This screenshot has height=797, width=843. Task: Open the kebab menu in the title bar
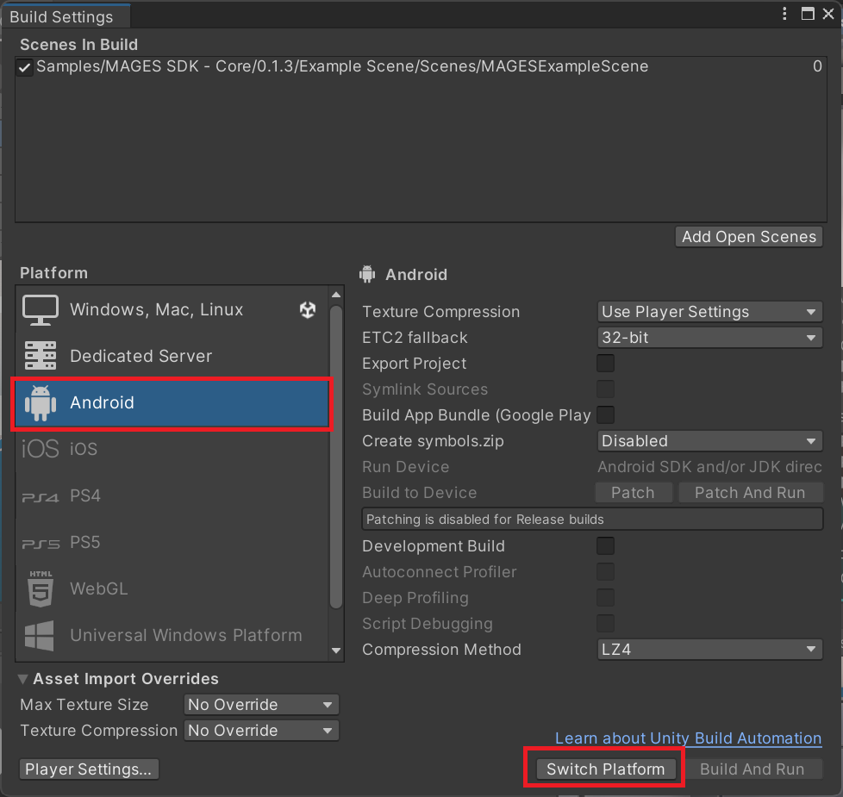(x=784, y=14)
